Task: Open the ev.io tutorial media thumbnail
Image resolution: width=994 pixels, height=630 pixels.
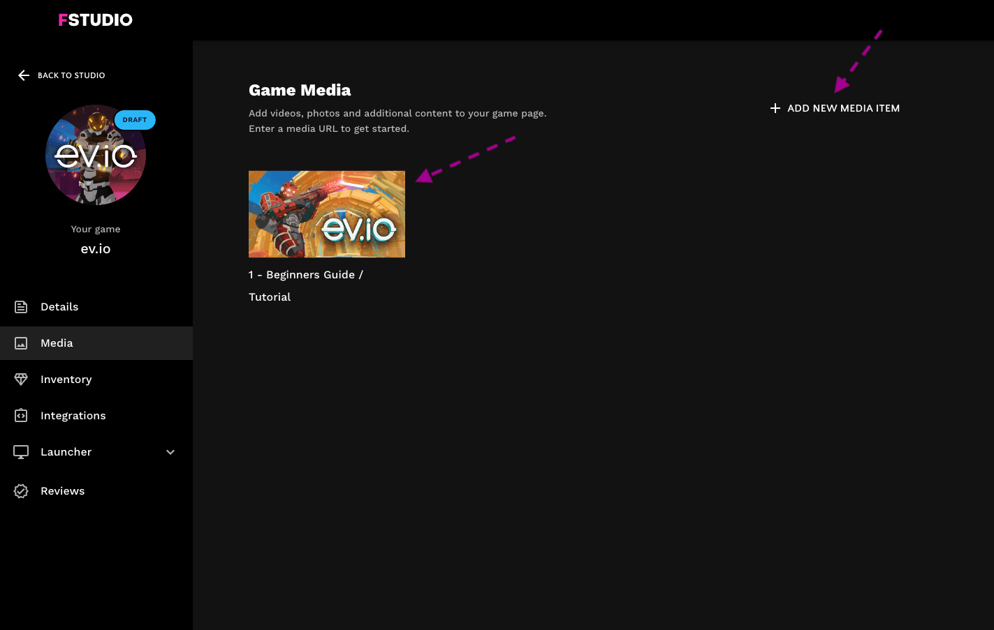Action: (327, 214)
